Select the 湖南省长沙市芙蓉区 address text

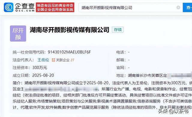coord(147,75)
